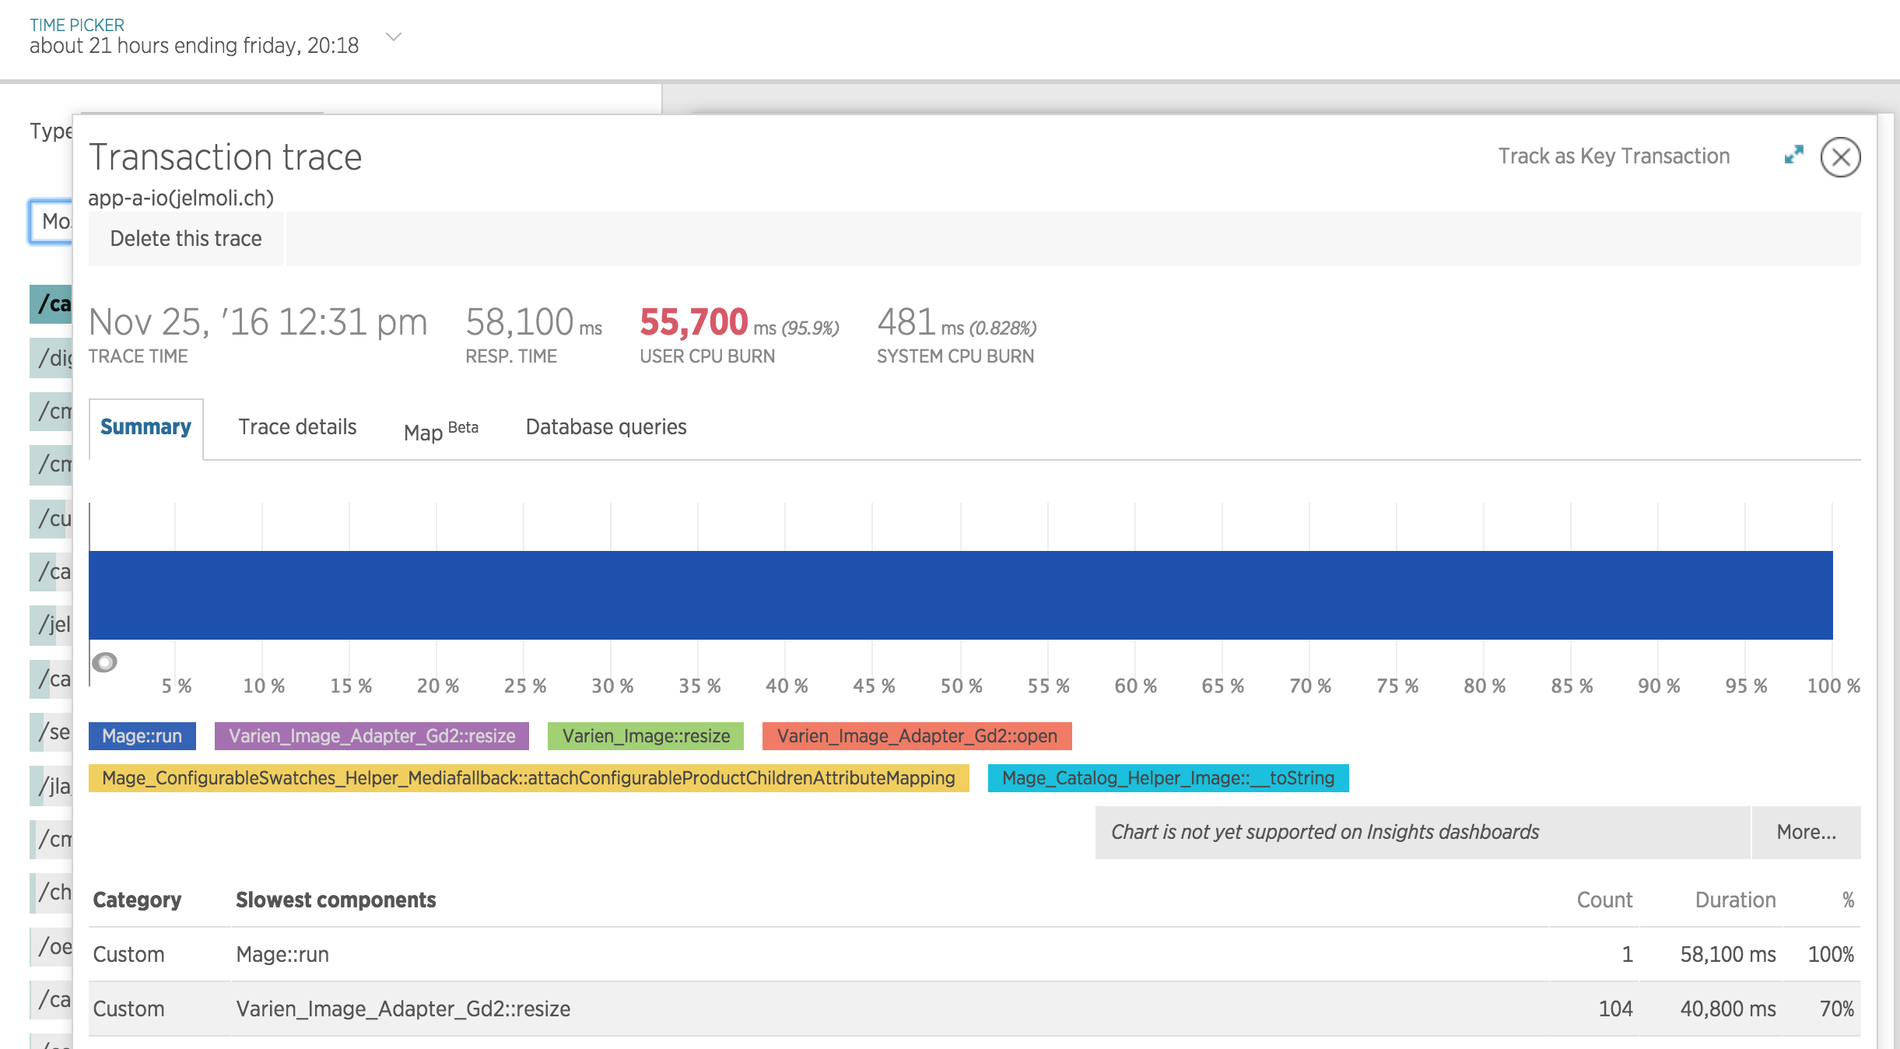Click the Slowest components column header

coord(336,900)
